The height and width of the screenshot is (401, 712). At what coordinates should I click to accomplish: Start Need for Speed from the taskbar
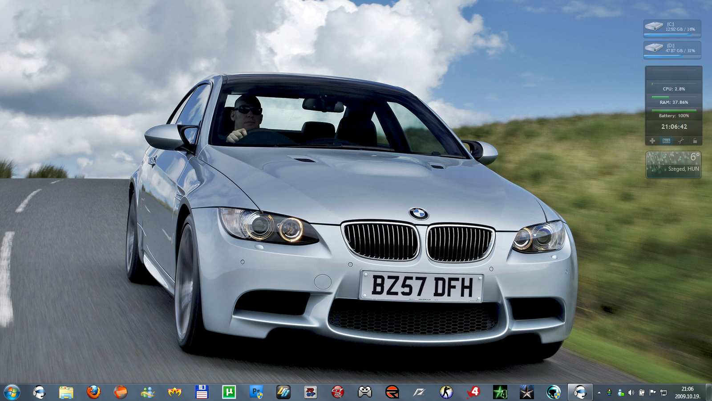click(x=419, y=392)
